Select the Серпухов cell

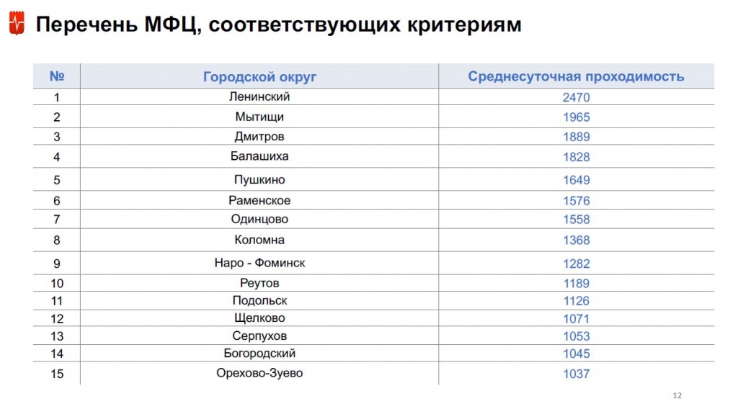[259, 336]
